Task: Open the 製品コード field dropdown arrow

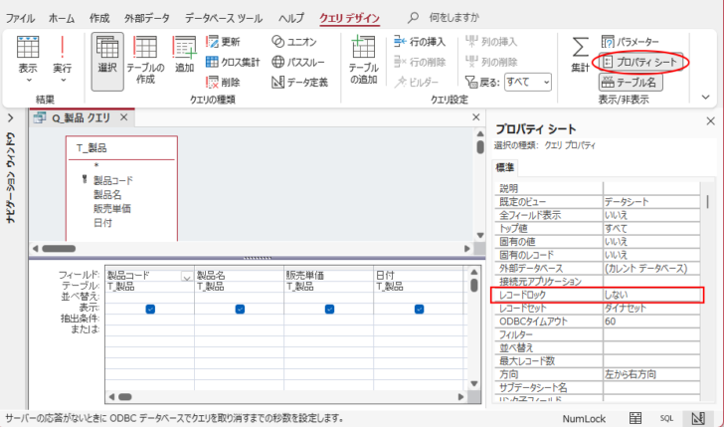Action: [x=187, y=278]
